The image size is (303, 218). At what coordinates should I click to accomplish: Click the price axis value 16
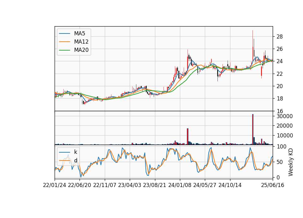click(280, 111)
